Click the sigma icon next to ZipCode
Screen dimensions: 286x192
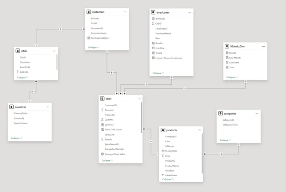tap(18, 72)
